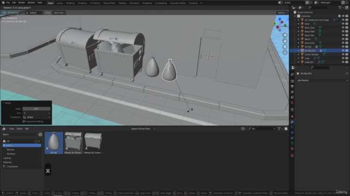Hide the Area light in viewport
This screenshot has width=350, height=196.
343,24
